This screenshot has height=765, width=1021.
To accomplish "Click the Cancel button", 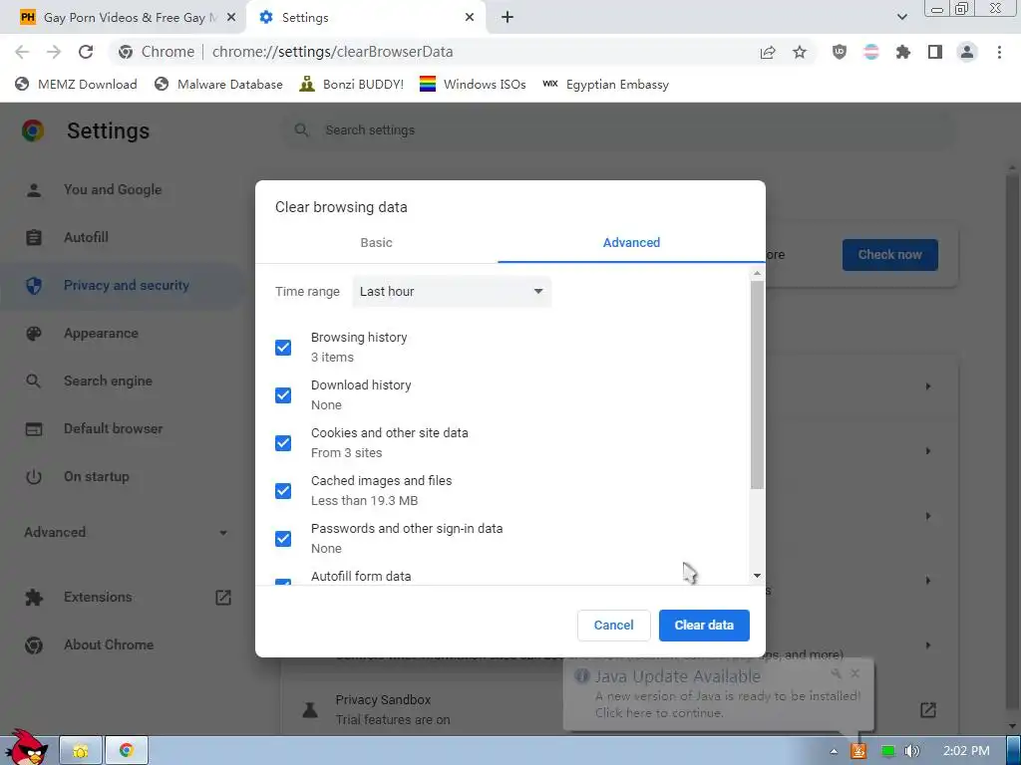I will 613,626.
